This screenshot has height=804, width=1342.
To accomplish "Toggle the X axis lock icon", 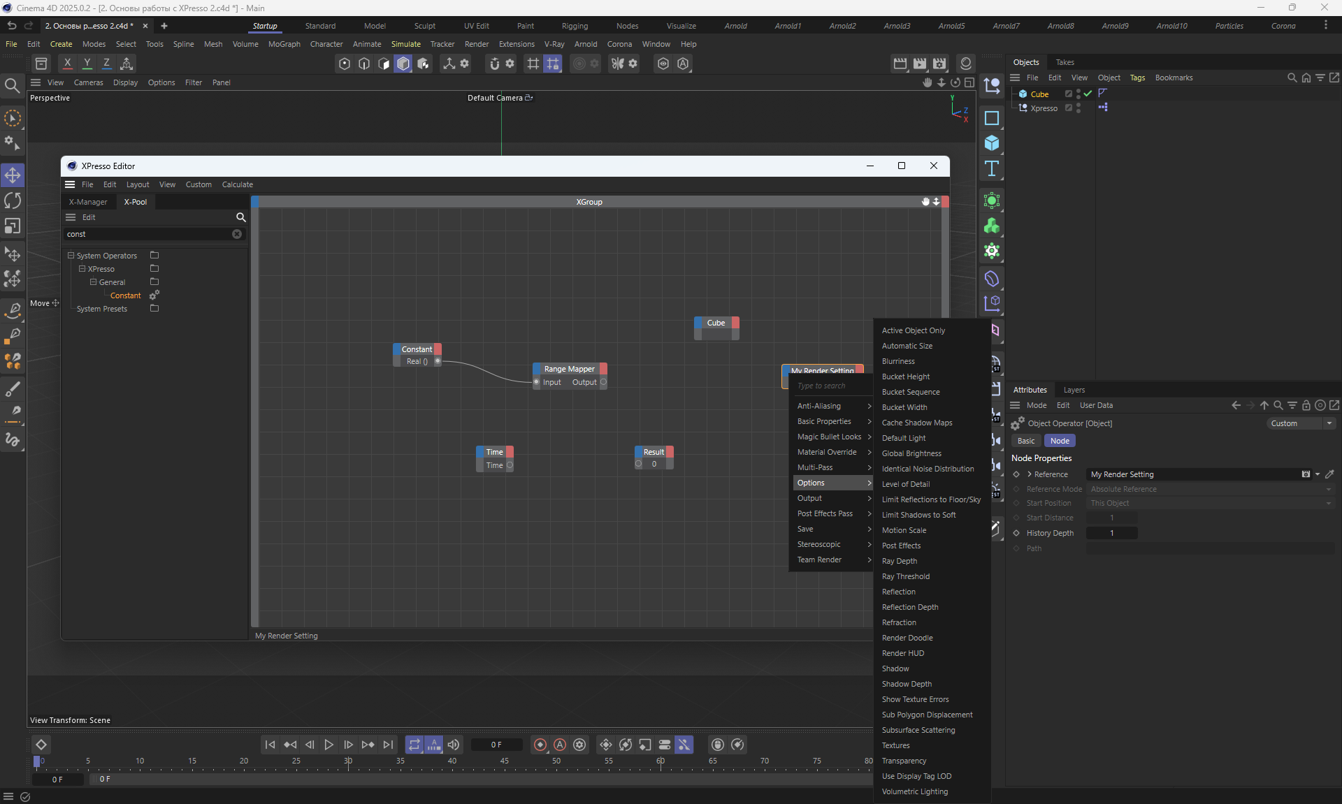I will (x=67, y=64).
